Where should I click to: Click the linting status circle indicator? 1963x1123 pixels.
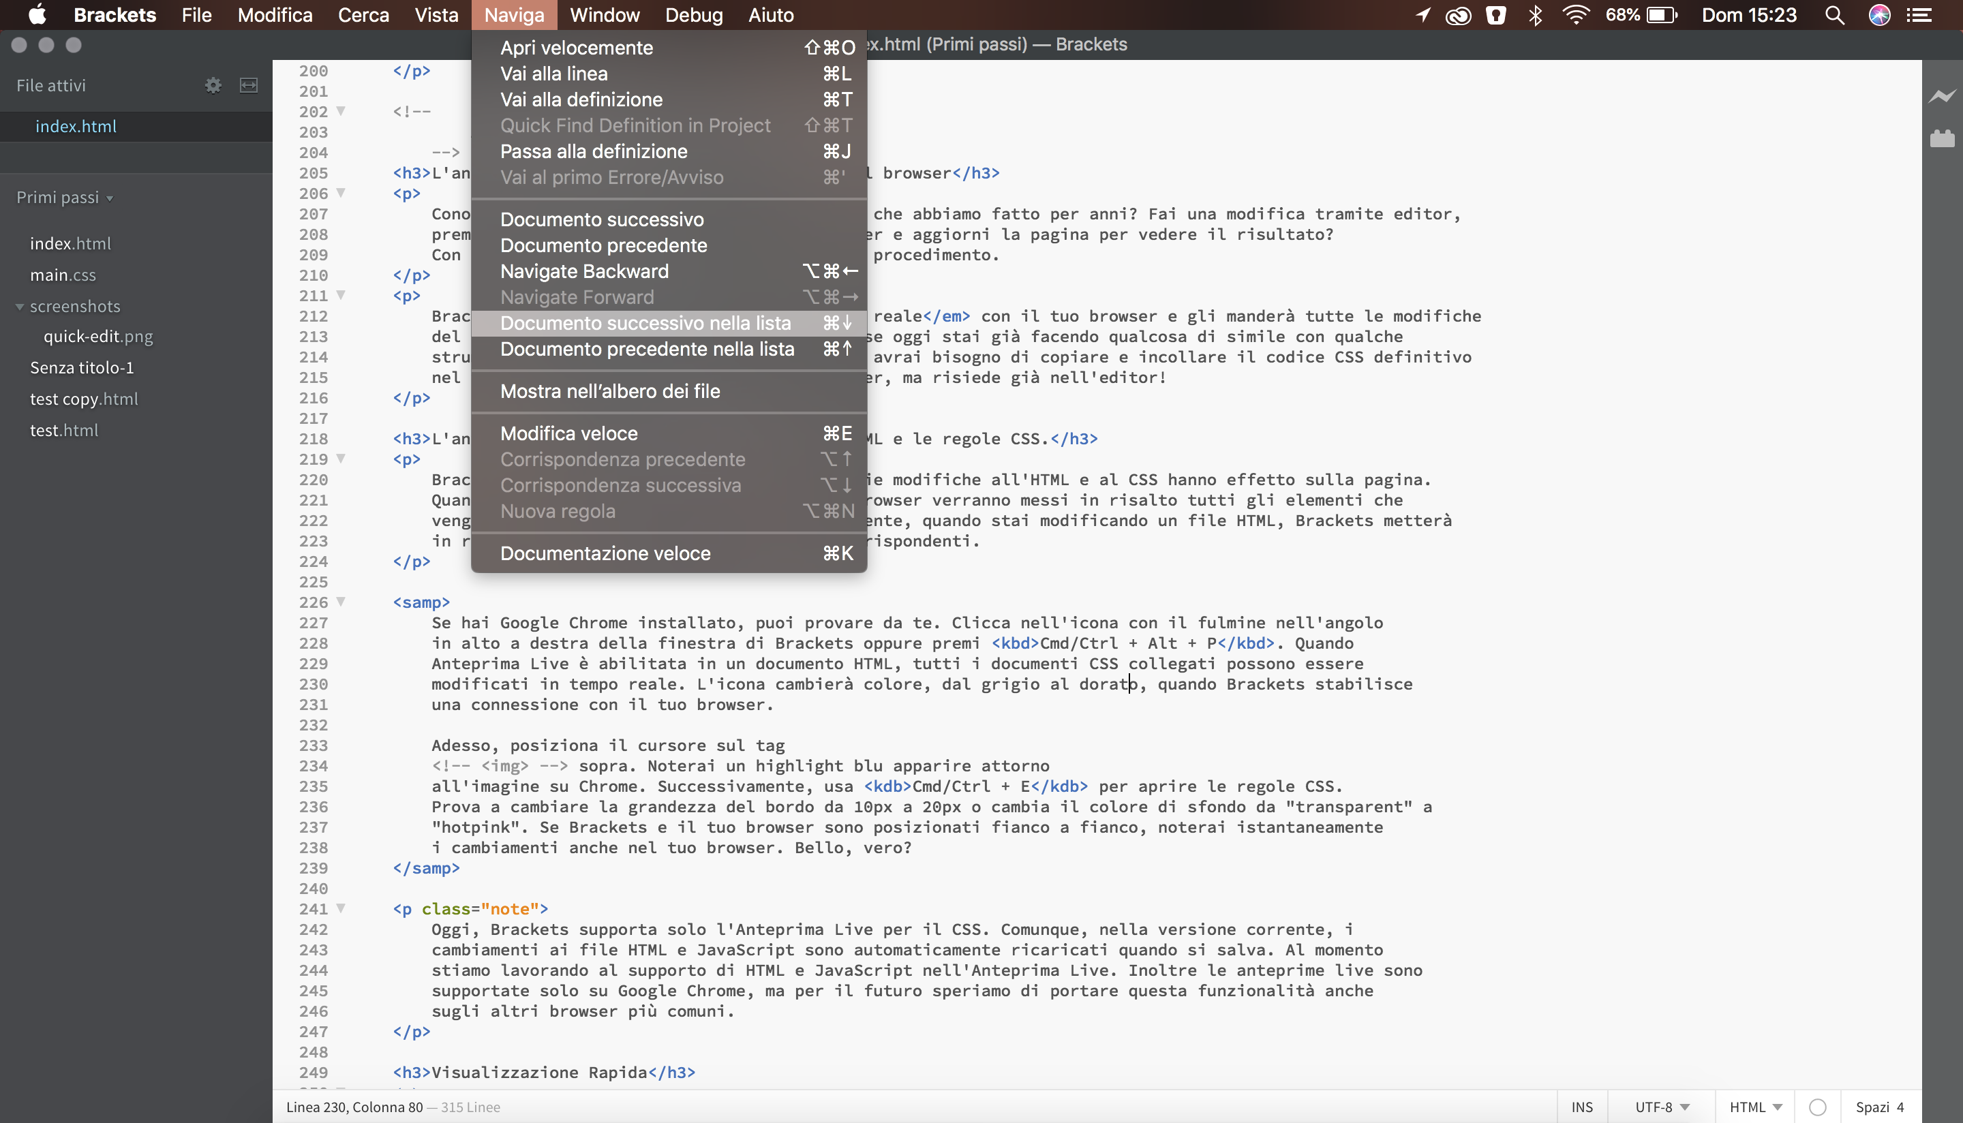[1817, 1107]
